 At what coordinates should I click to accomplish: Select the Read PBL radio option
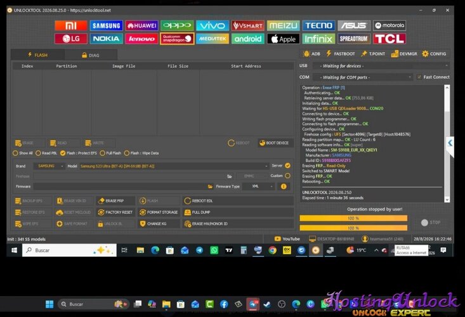click(x=46, y=153)
